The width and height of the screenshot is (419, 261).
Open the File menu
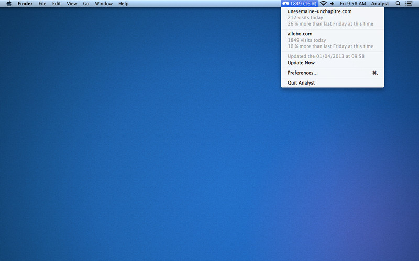click(x=42, y=4)
